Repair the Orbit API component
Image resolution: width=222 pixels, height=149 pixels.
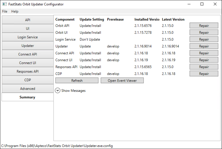tap(204, 26)
